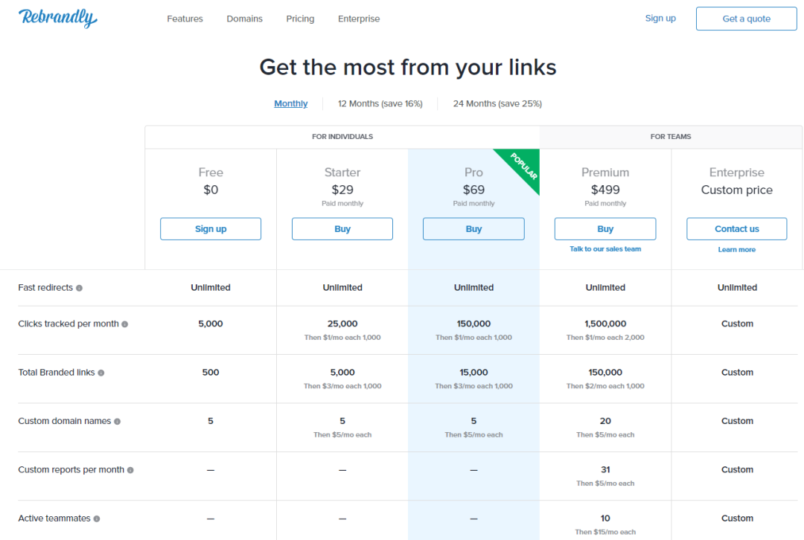Click the Sign up link in header

coord(660,18)
